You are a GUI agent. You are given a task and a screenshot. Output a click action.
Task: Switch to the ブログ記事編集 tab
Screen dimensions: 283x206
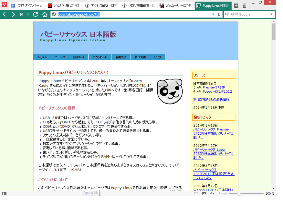(139, 6)
